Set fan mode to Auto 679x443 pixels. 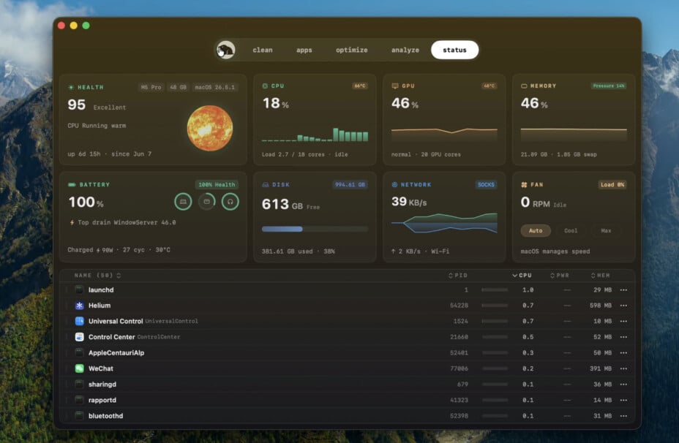[x=536, y=230]
